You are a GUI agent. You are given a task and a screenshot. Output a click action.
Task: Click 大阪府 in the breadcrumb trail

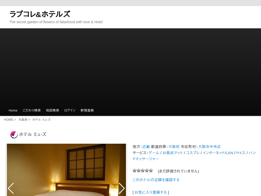click(x=23, y=120)
